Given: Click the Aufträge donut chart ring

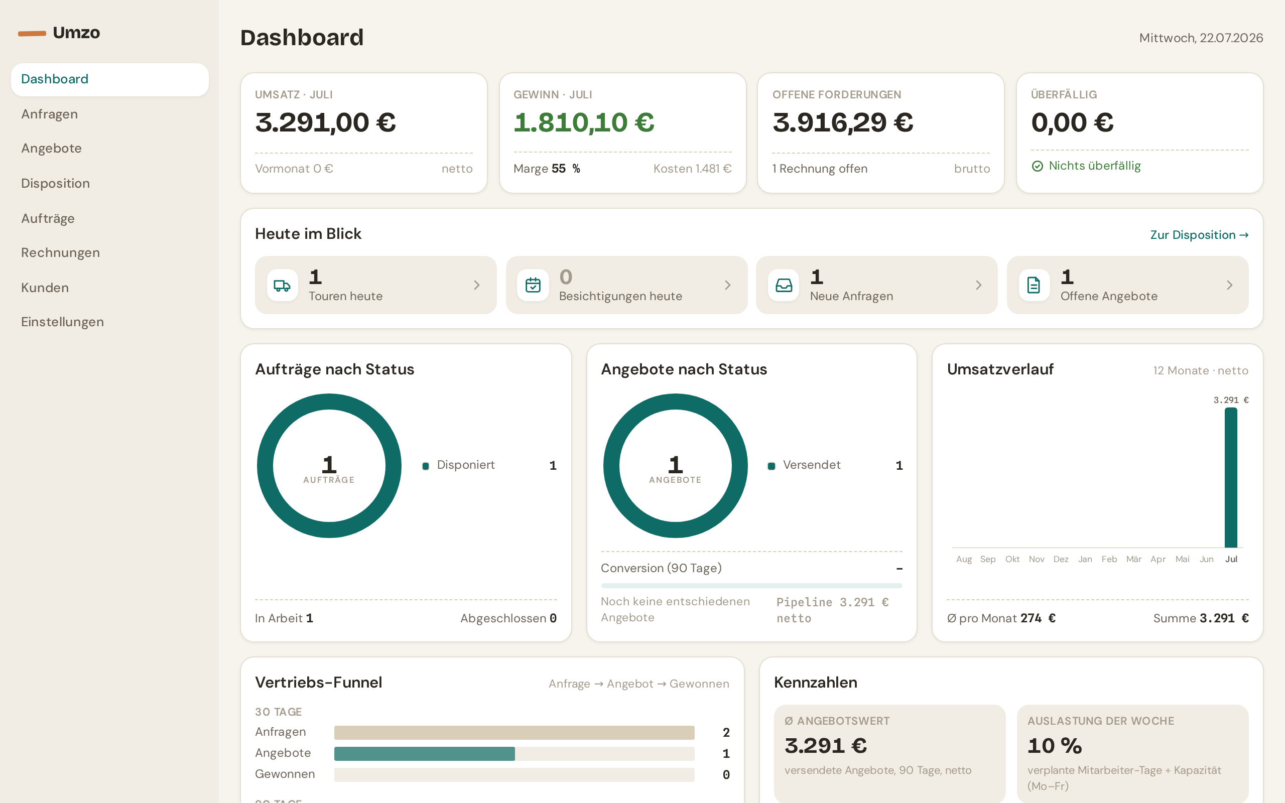Looking at the screenshot, I should tap(329, 401).
